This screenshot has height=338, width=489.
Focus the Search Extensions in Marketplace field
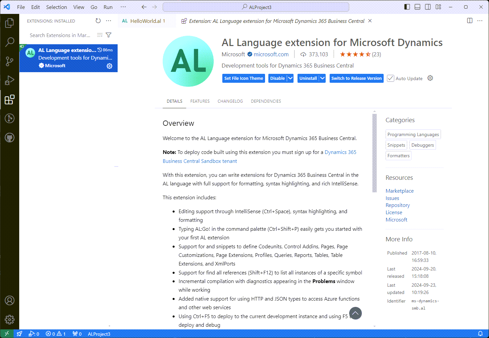(x=60, y=35)
